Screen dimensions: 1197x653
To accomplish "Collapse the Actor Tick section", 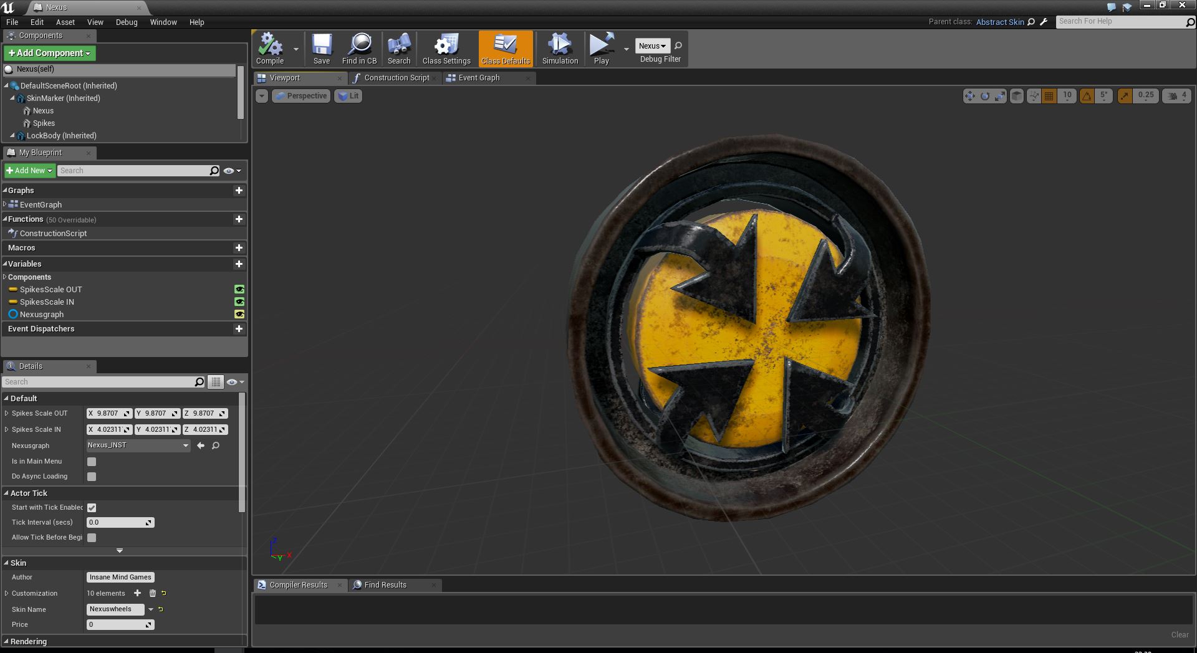I will [x=6, y=493].
